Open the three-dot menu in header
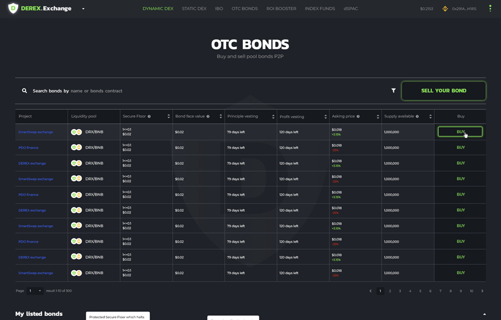This screenshot has width=501, height=320. coord(490,9)
